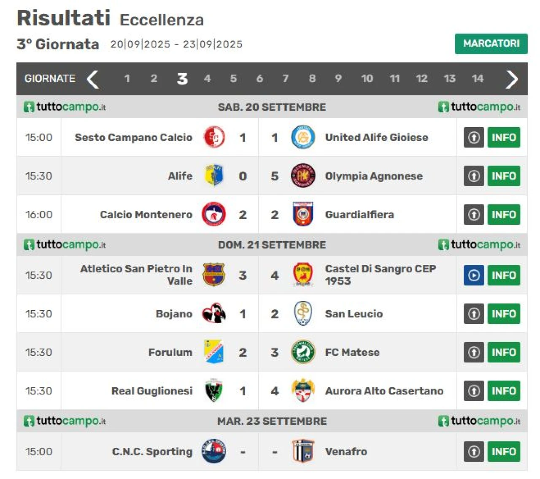The height and width of the screenshot is (479, 540).
Task: Go to previous giornate with left arrow
Action: pyautogui.click(x=93, y=79)
